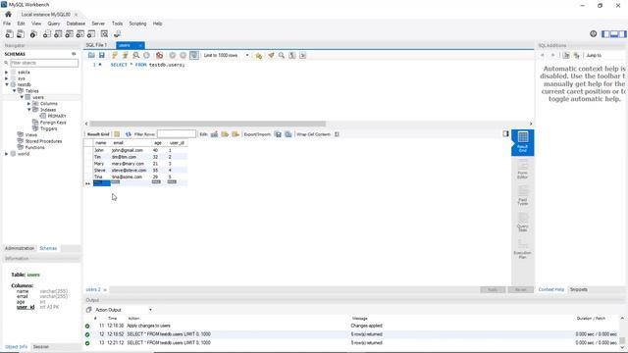The image size is (628, 353).
Task: Toggle panel layout buttons at top right
Action: pos(614,34)
